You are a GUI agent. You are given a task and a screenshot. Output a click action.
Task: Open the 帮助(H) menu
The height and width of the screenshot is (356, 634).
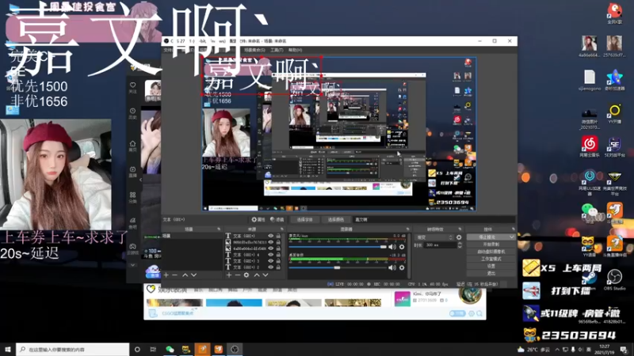click(295, 50)
